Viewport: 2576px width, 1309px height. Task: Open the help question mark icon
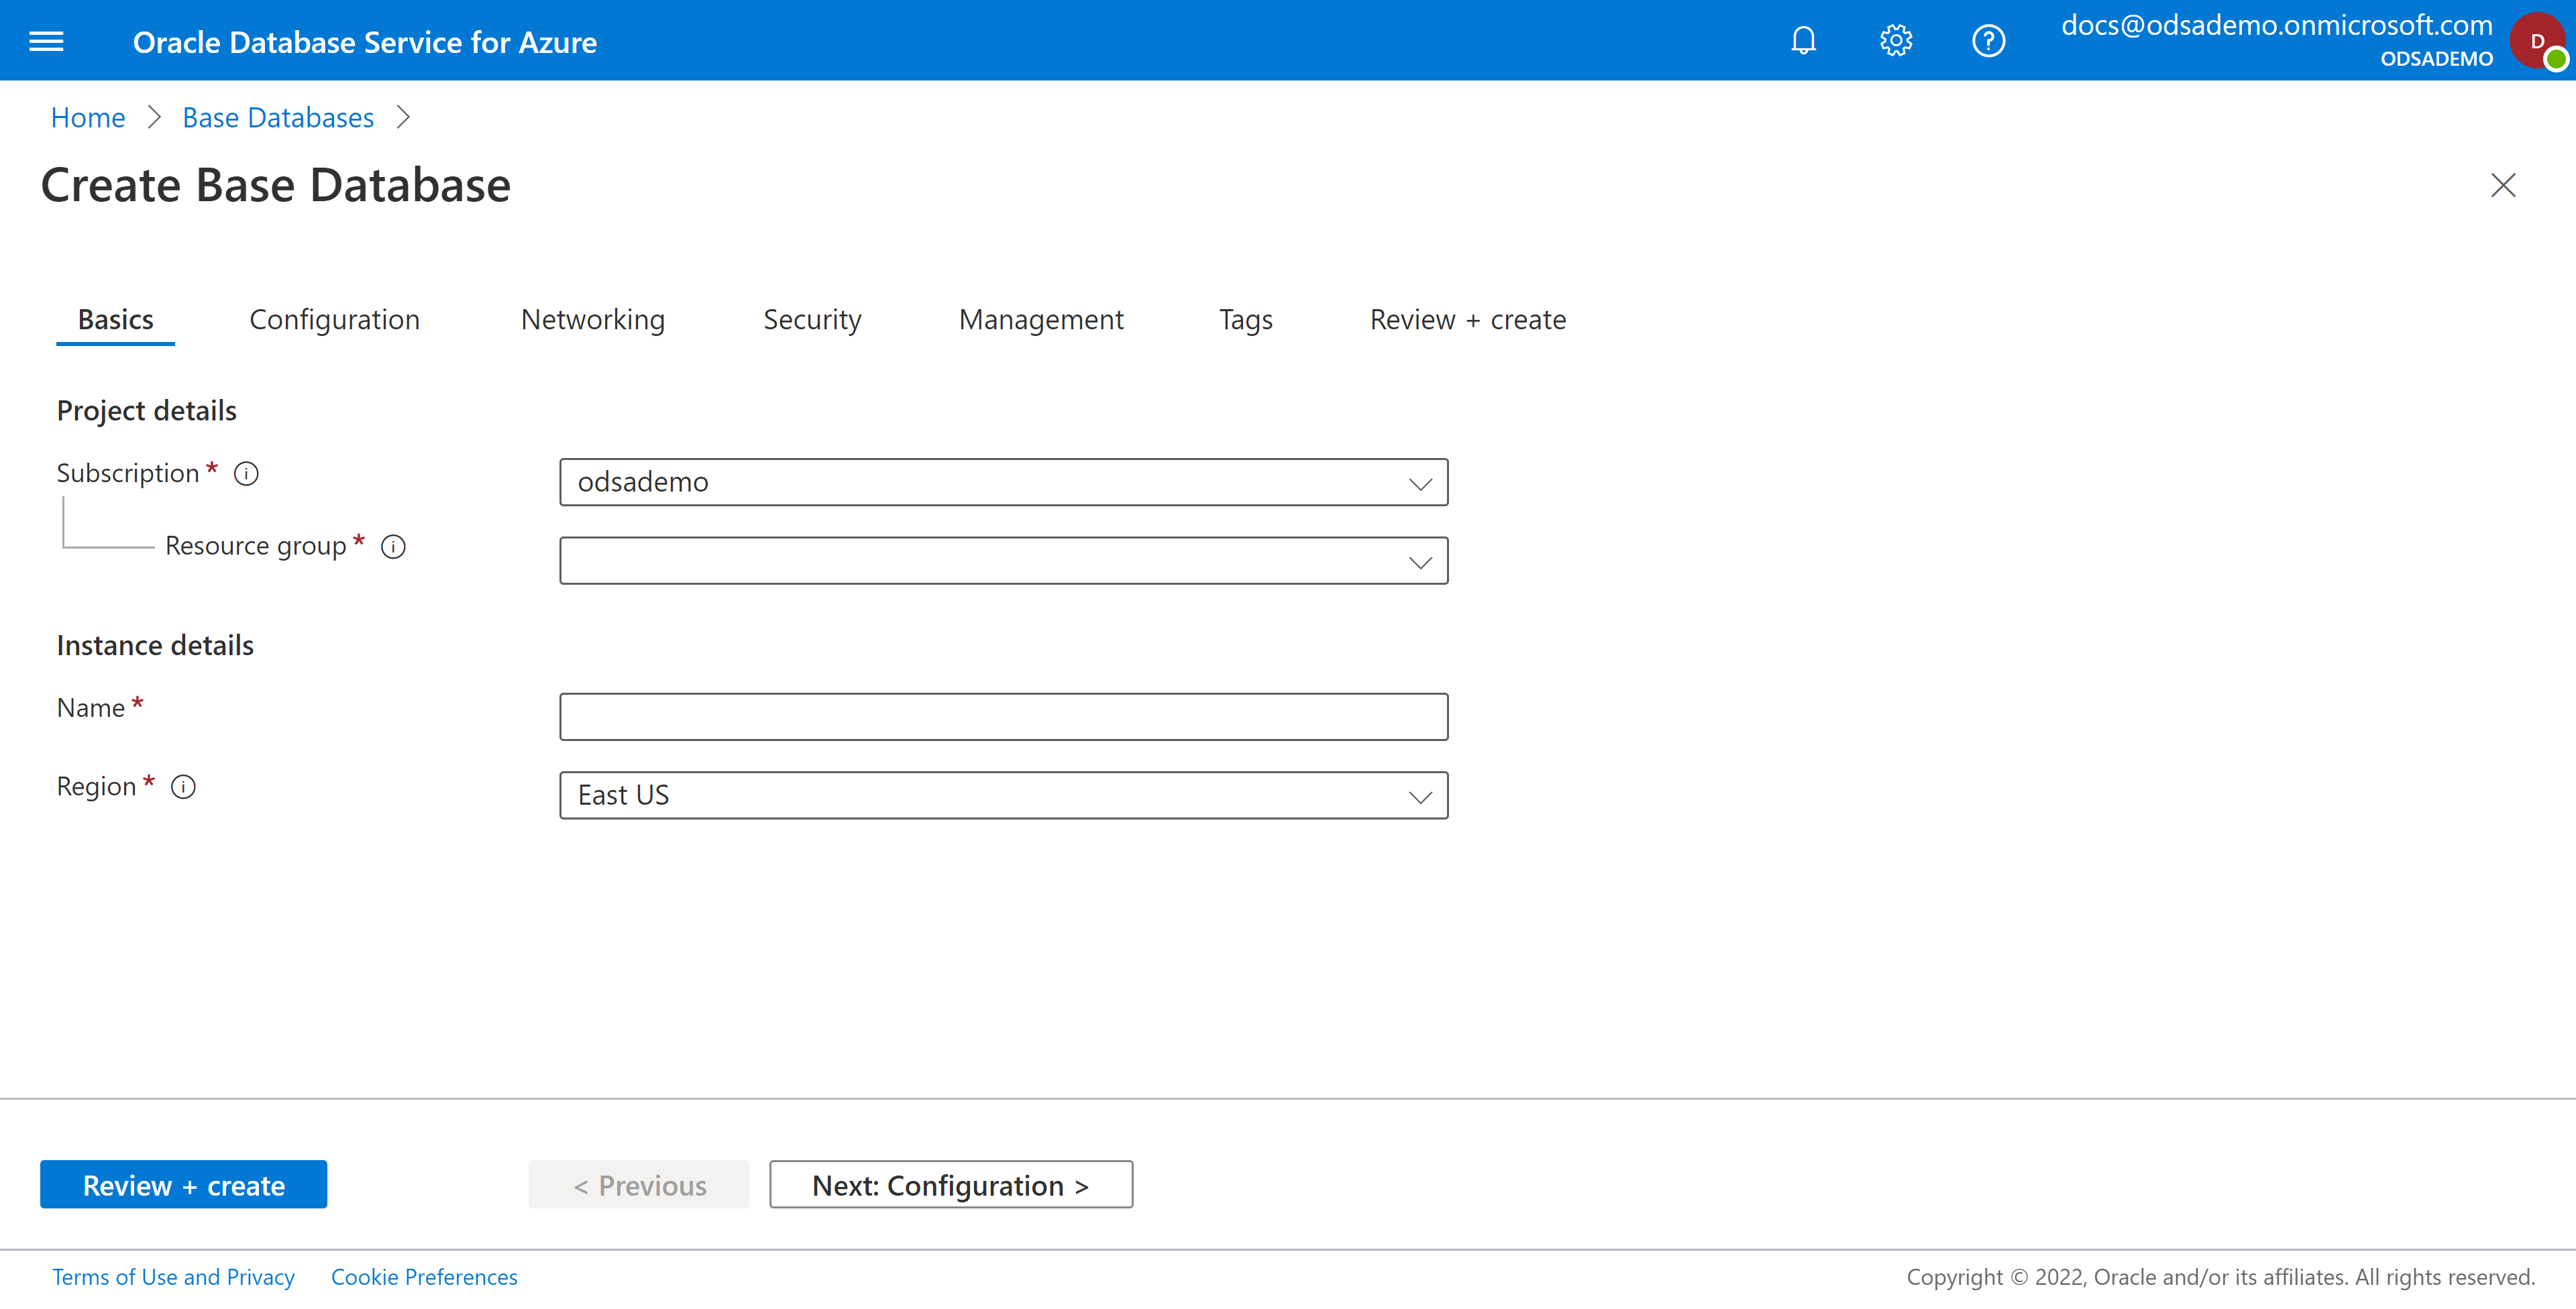(1988, 41)
